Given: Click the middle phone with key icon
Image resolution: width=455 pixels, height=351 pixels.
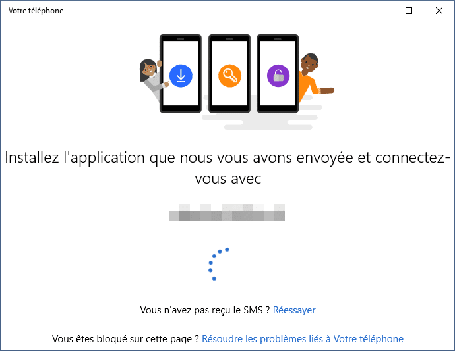Looking at the screenshot, I should click(229, 73).
